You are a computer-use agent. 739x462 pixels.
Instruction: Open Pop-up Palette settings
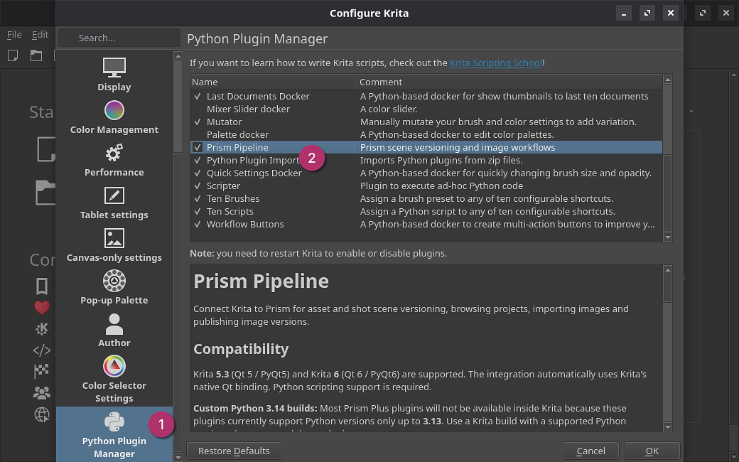114,288
